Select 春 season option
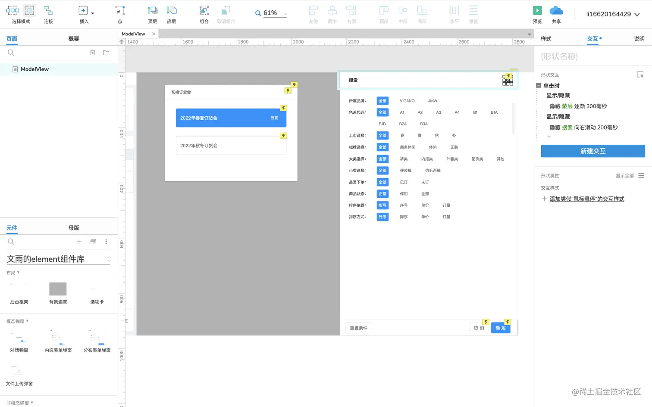652x407 pixels. tap(402, 135)
